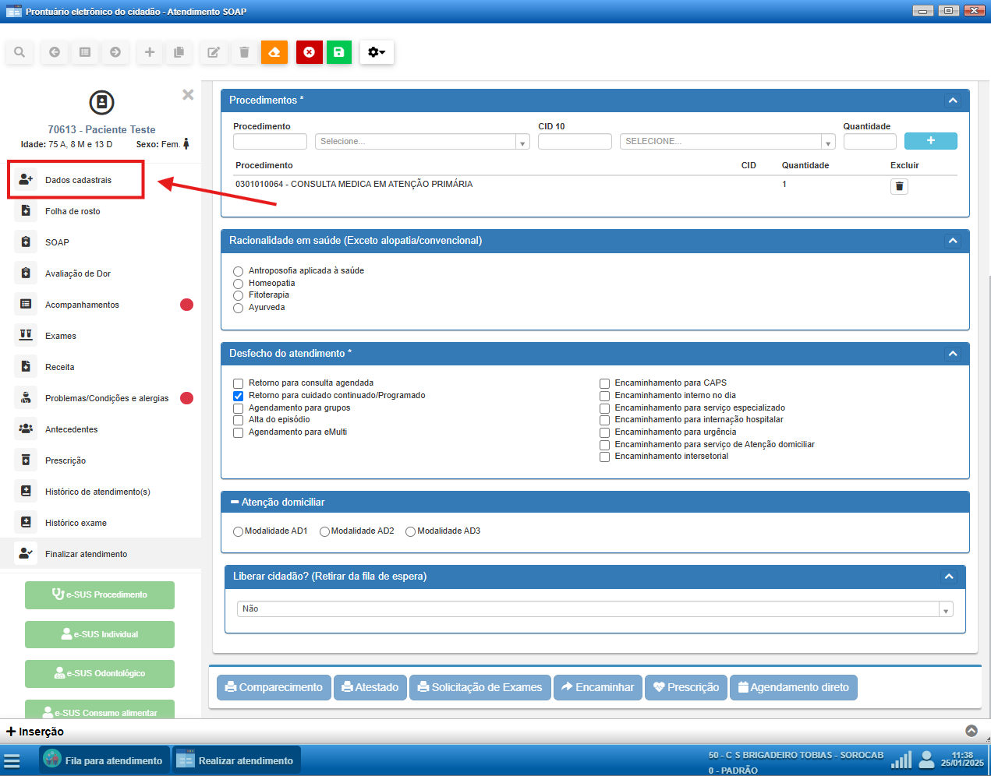Click the Atestado button
991x776 pixels.
click(x=370, y=687)
